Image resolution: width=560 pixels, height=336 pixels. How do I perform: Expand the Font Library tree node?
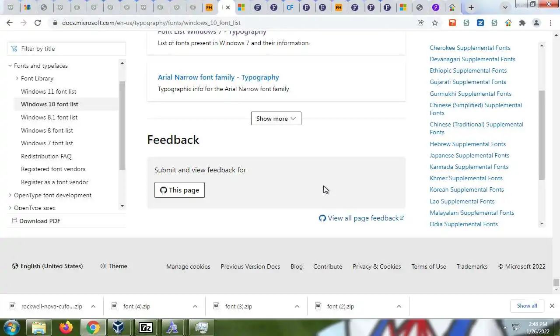(17, 78)
